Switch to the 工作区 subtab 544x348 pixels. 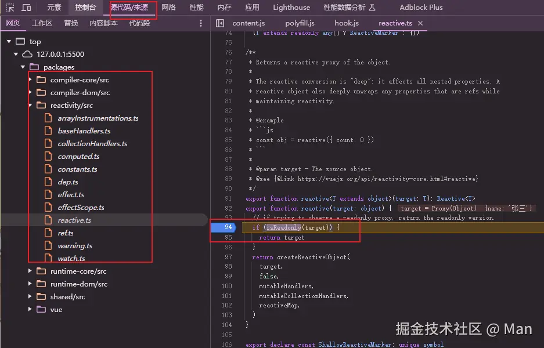click(42, 23)
